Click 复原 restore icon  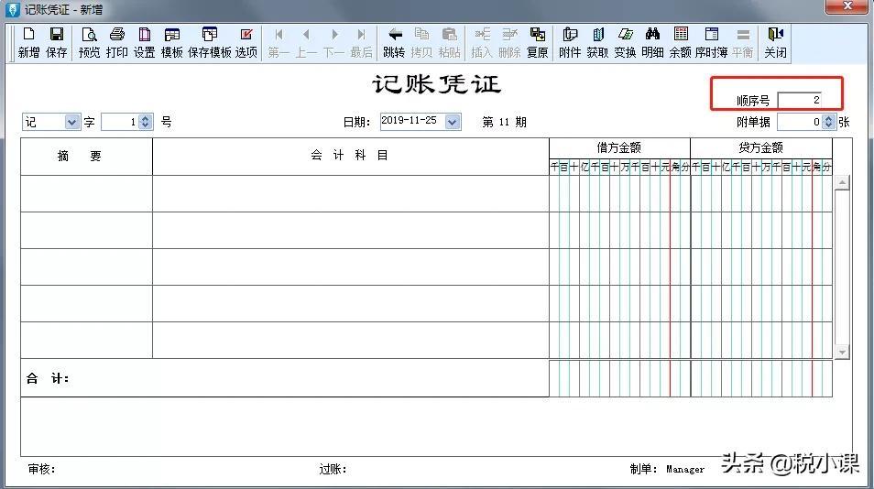(x=538, y=42)
